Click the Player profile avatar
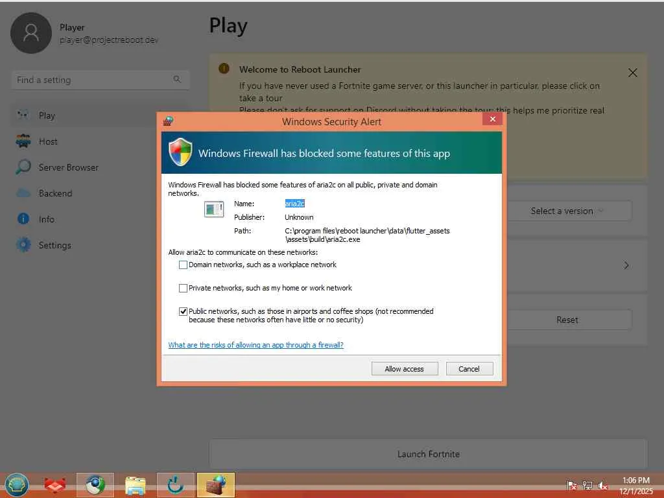 pyautogui.click(x=31, y=33)
